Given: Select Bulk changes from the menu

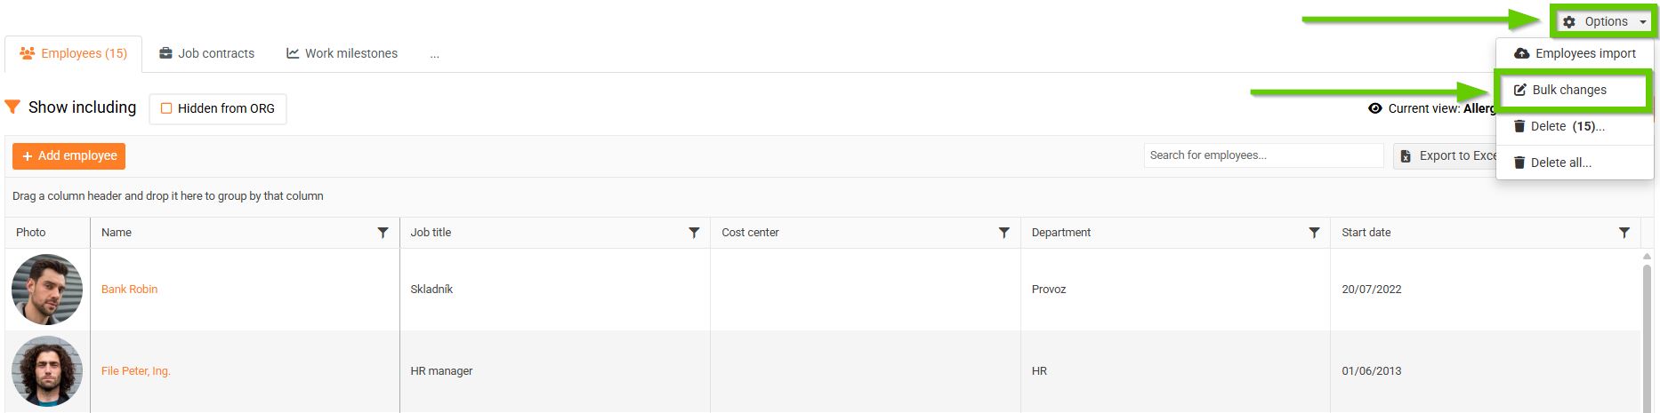Looking at the screenshot, I should pyautogui.click(x=1569, y=90).
